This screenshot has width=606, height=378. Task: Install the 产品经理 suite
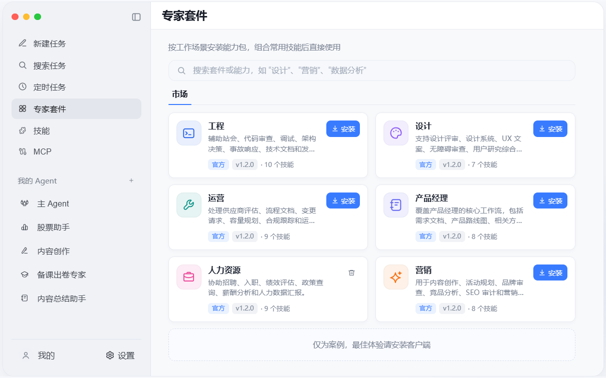[x=550, y=200]
